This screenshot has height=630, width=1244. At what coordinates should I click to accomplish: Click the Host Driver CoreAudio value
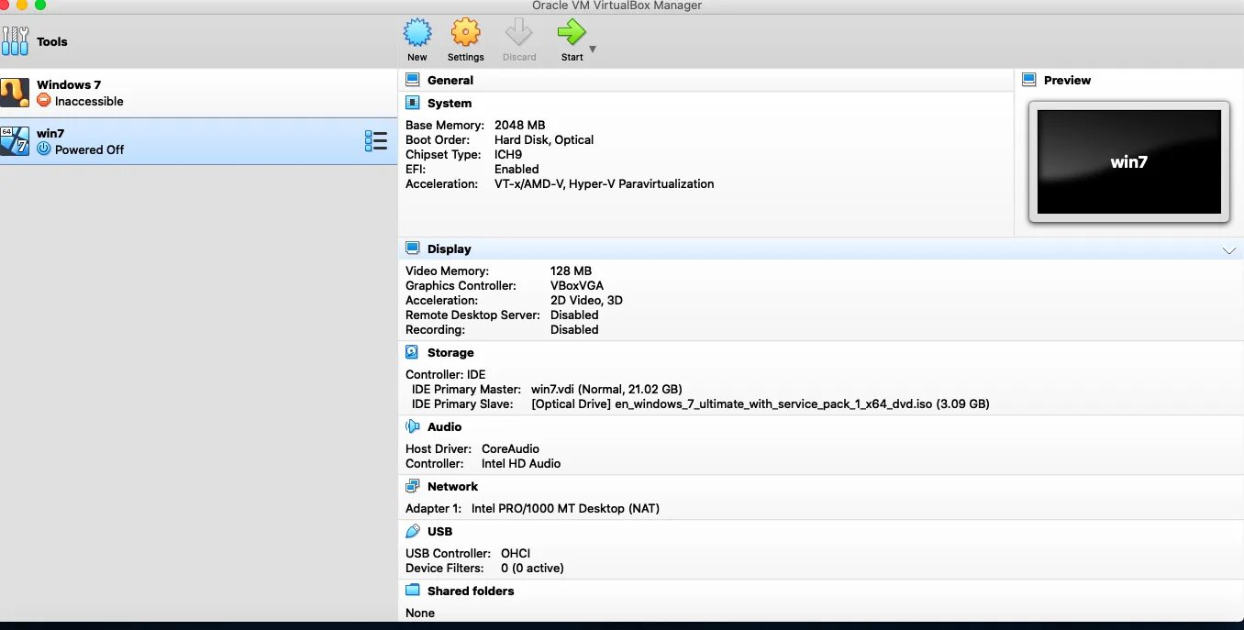pyautogui.click(x=510, y=448)
